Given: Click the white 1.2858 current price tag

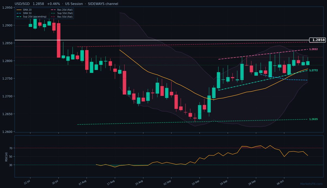Looking at the screenshot, I should [318, 40].
